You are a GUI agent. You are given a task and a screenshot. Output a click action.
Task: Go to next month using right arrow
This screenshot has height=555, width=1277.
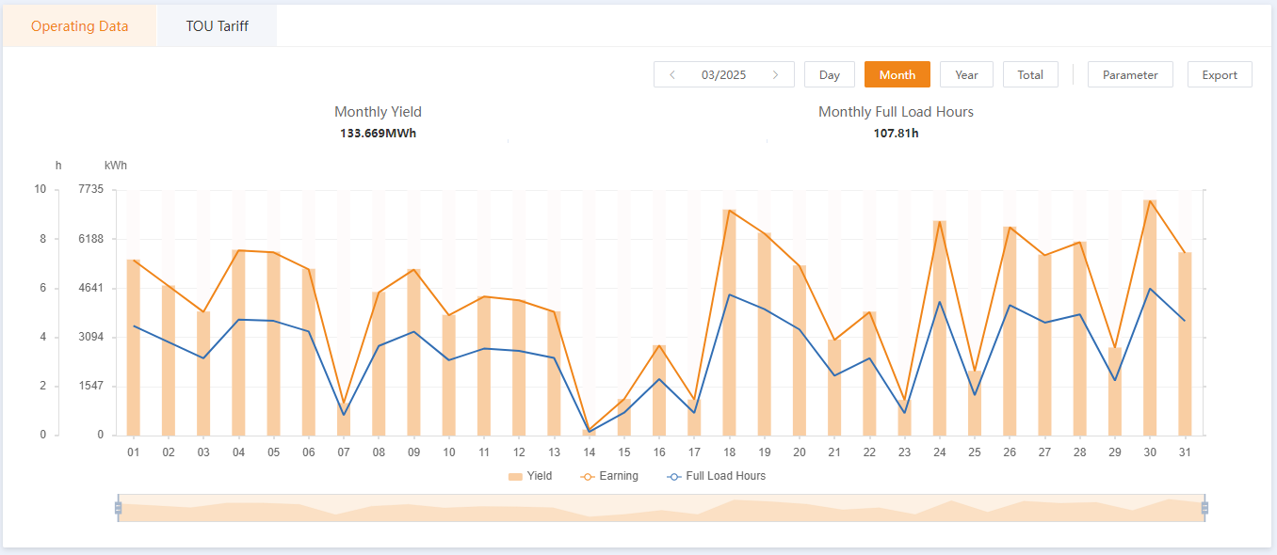(x=775, y=75)
